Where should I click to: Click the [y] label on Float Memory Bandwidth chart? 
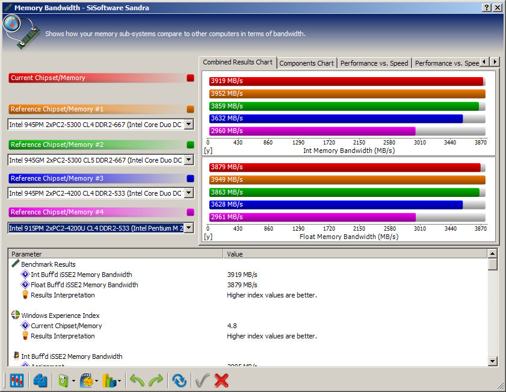(x=208, y=237)
